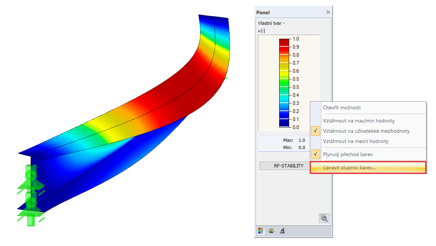Open the color scale tab icon
436x246 pixels.
[x=261, y=231]
